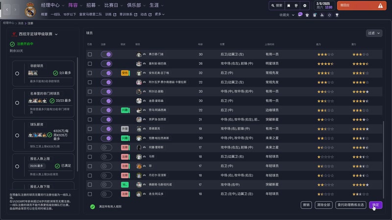Screen dimensions: 392x220
Task: Click 委托助理教练去选 button
Action: coord(350,205)
